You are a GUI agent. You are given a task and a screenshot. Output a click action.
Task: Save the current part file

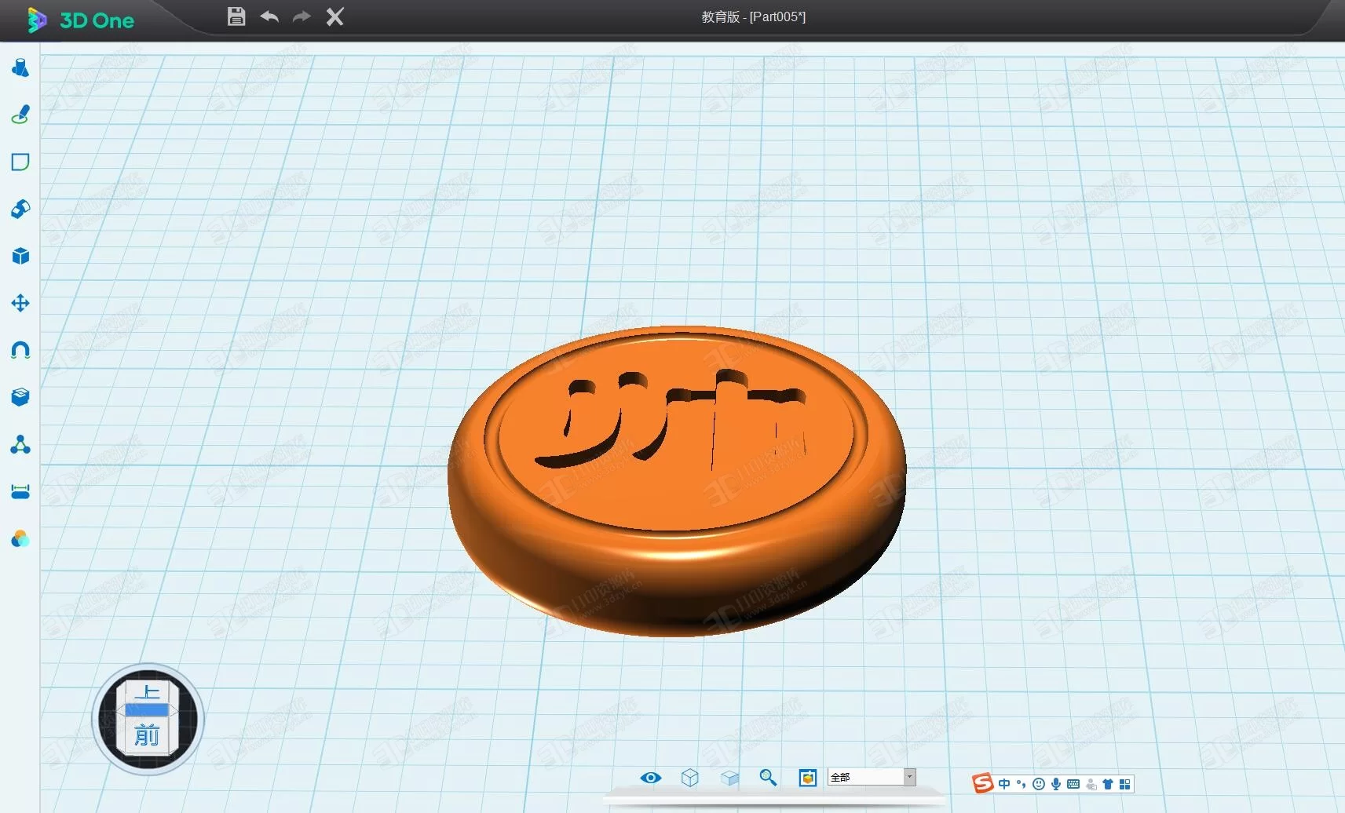[236, 16]
